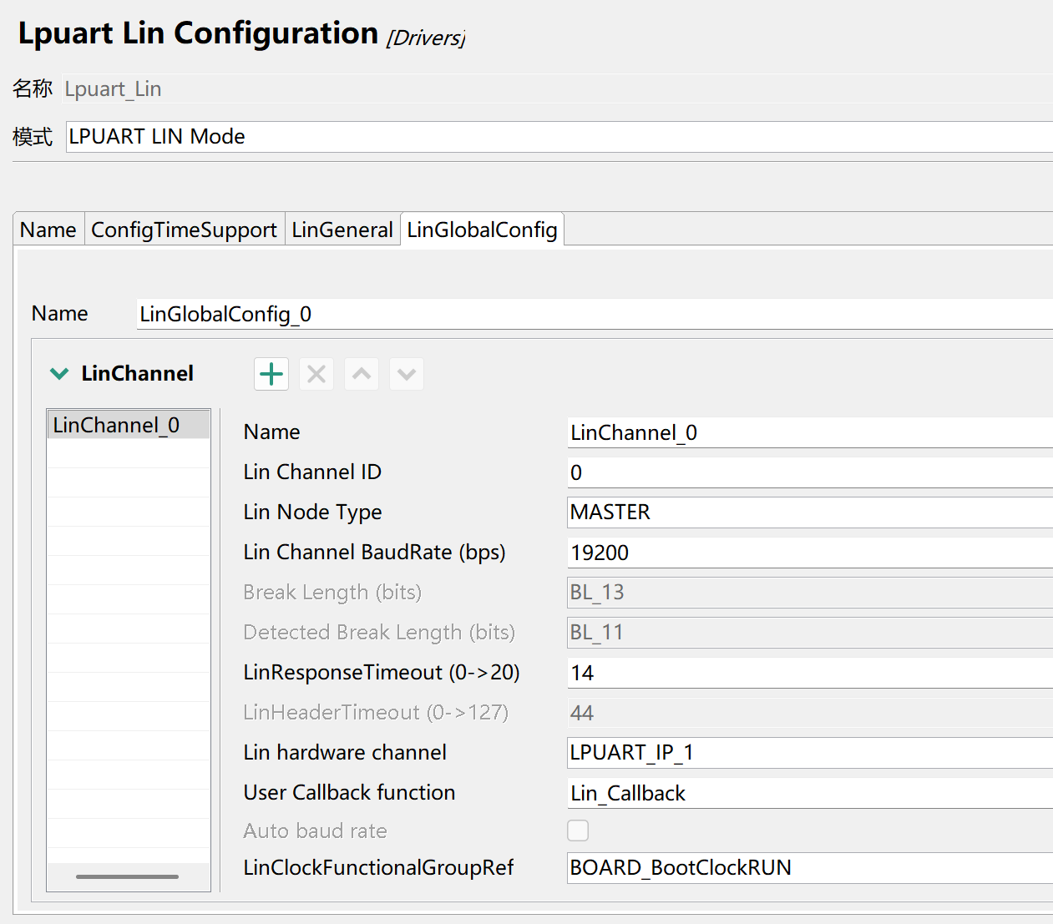Open the LinClockFunctionalGroupRef BOARD_BootClockRUN dropdown

810,868
